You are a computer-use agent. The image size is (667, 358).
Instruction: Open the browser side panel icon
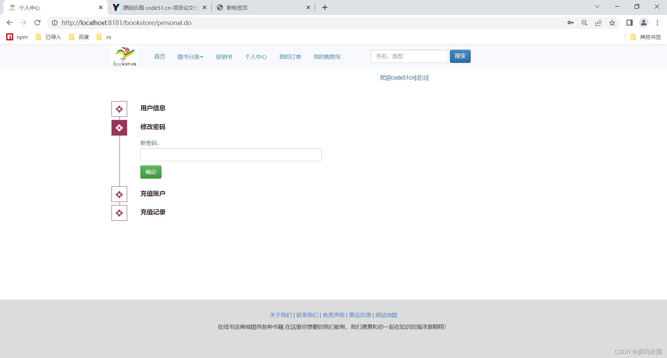[629, 23]
